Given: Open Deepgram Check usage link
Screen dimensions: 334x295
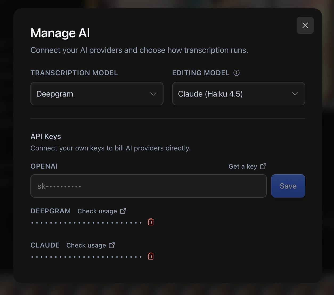Looking at the screenshot, I should pyautogui.click(x=102, y=211).
